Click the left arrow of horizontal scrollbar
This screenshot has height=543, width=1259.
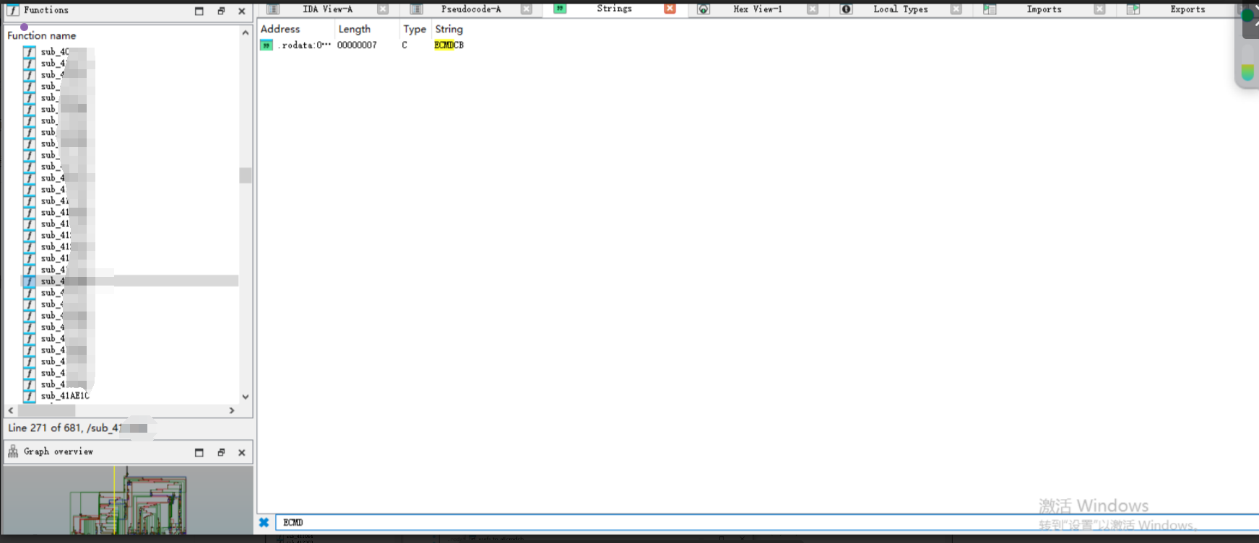(x=11, y=410)
